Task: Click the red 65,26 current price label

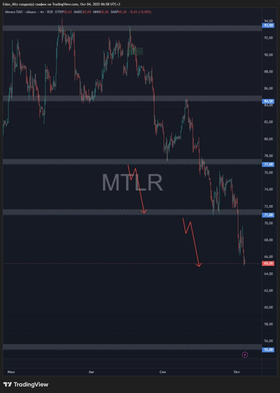Action: coord(268,263)
